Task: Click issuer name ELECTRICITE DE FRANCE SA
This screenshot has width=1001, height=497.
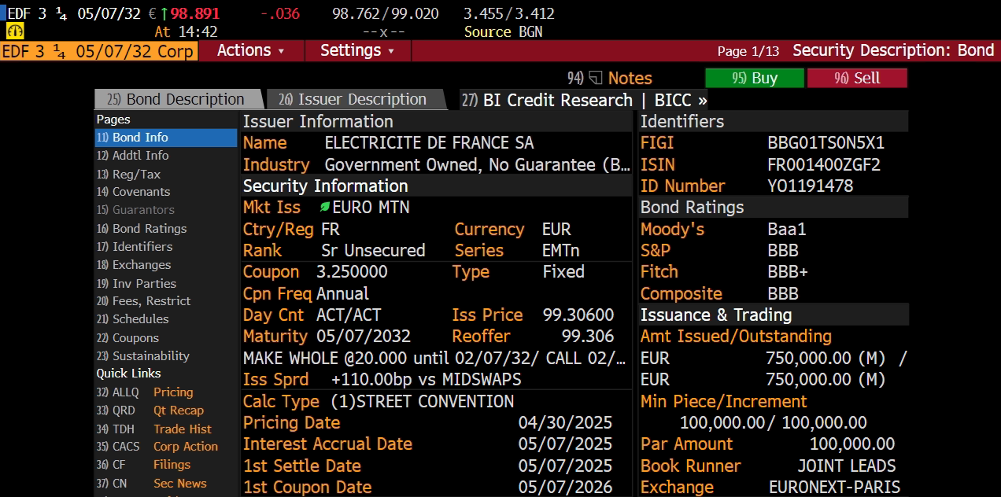Action: (x=429, y=143)
